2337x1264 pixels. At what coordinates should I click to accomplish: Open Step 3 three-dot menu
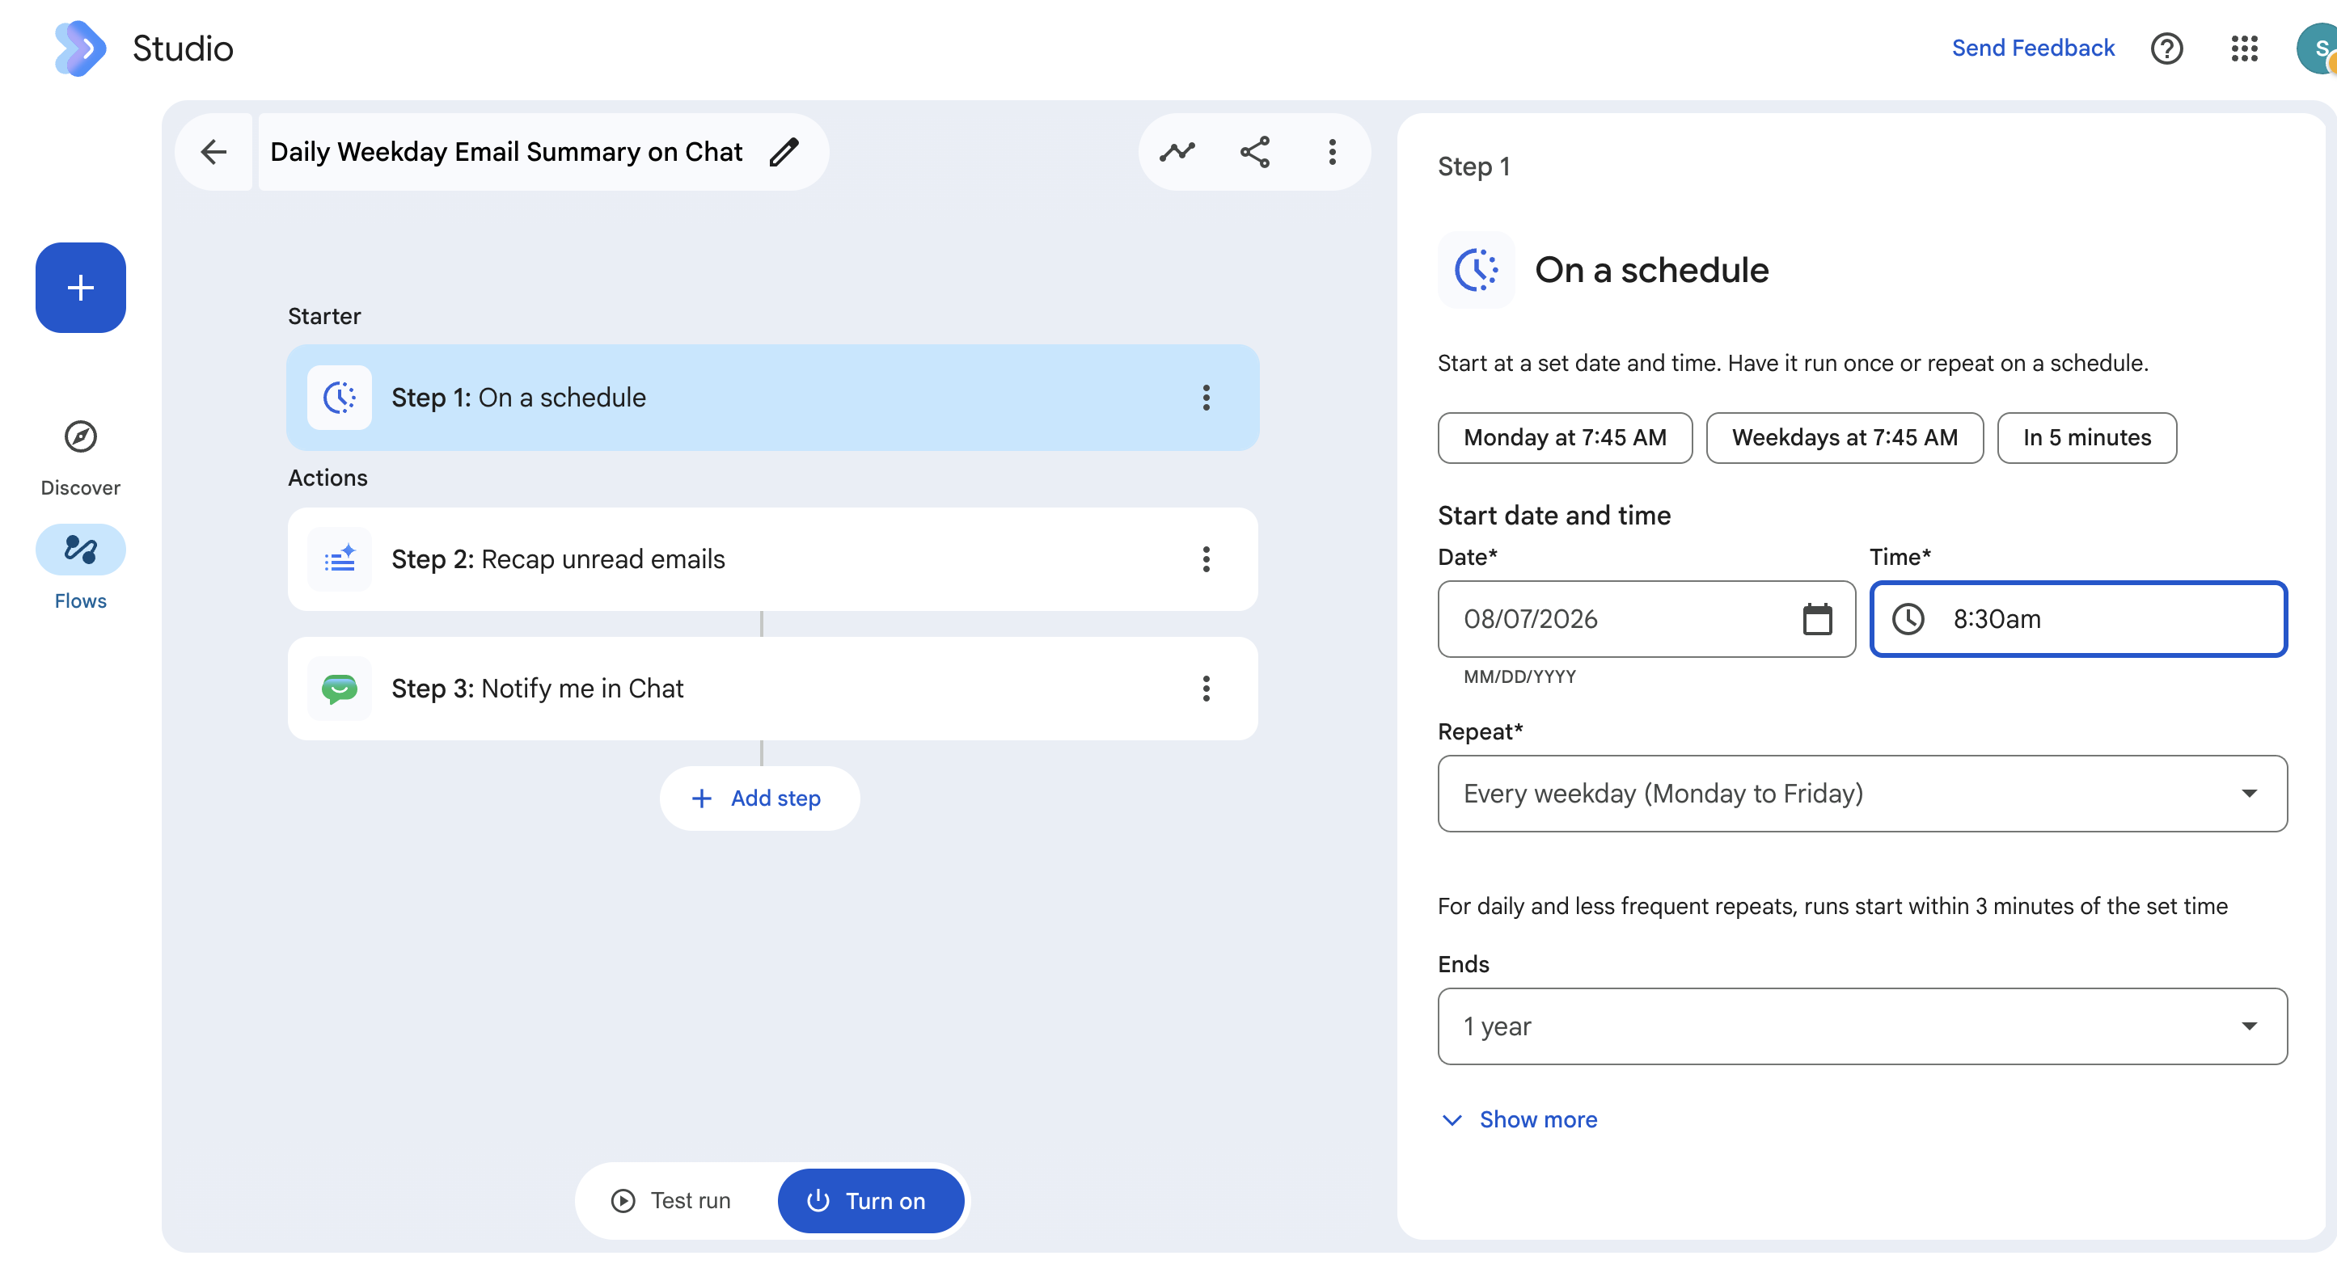click(x=1206, y=689)
